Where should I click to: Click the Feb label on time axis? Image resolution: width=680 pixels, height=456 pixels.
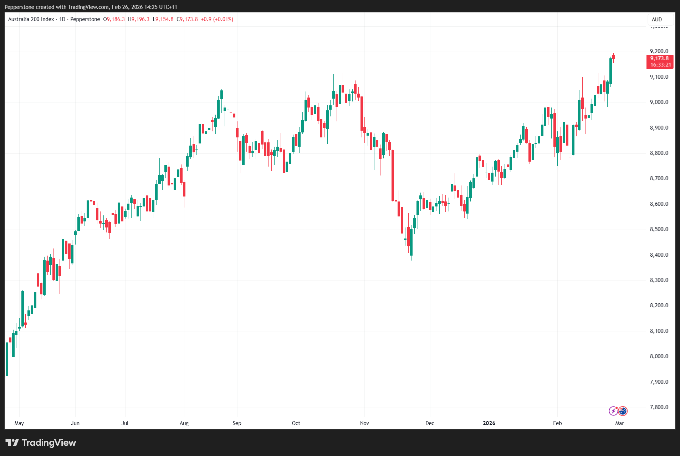557,423
